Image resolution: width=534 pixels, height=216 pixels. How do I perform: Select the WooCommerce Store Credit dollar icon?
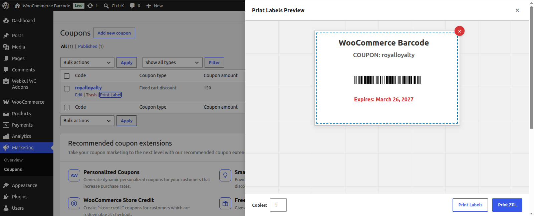[x=74, y=203]
